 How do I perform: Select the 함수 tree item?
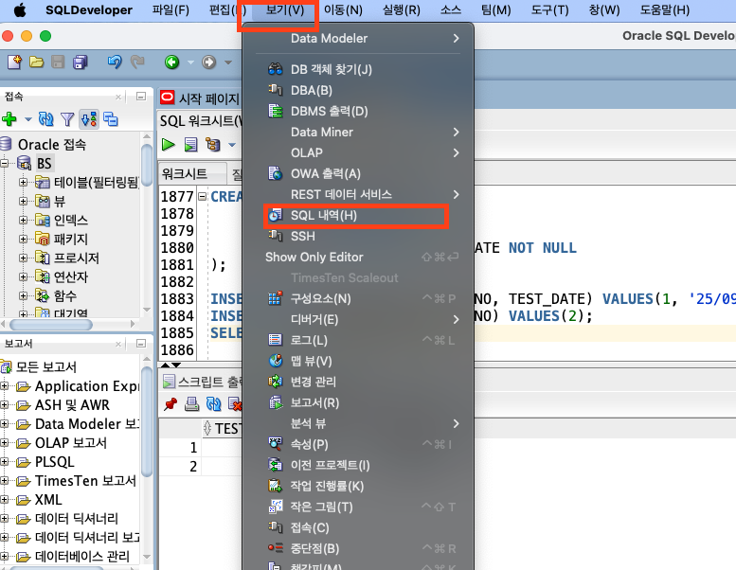65,295
